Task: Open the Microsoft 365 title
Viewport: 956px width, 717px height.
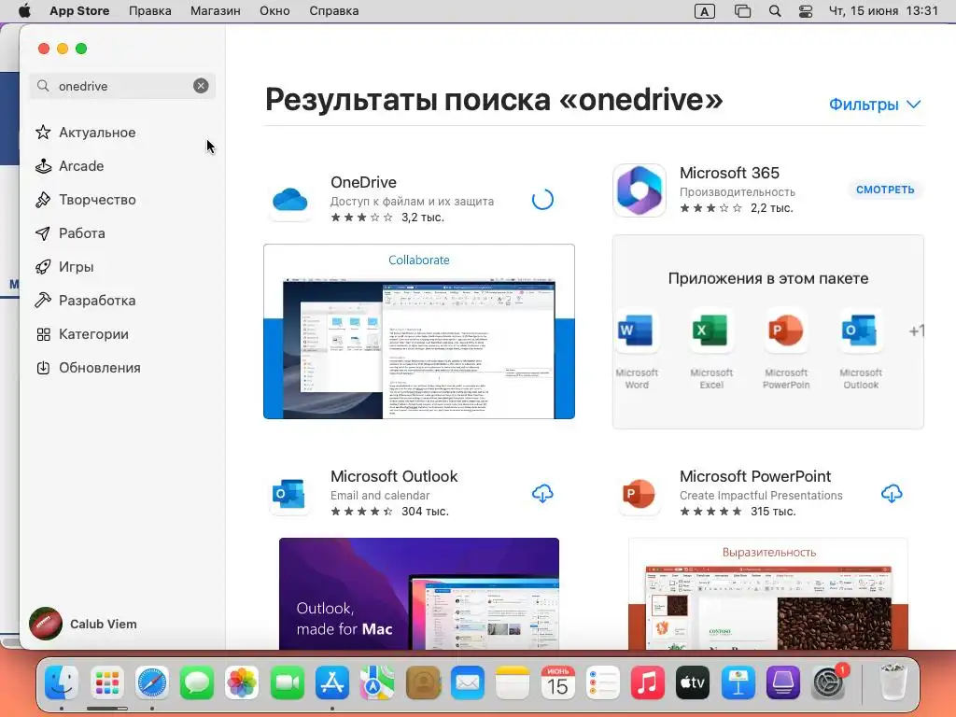Action: coord(729,173)
